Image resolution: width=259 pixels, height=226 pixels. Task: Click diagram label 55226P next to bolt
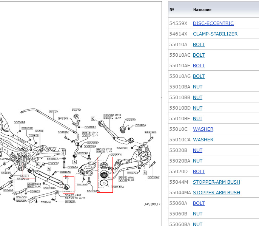coord(54,163)
